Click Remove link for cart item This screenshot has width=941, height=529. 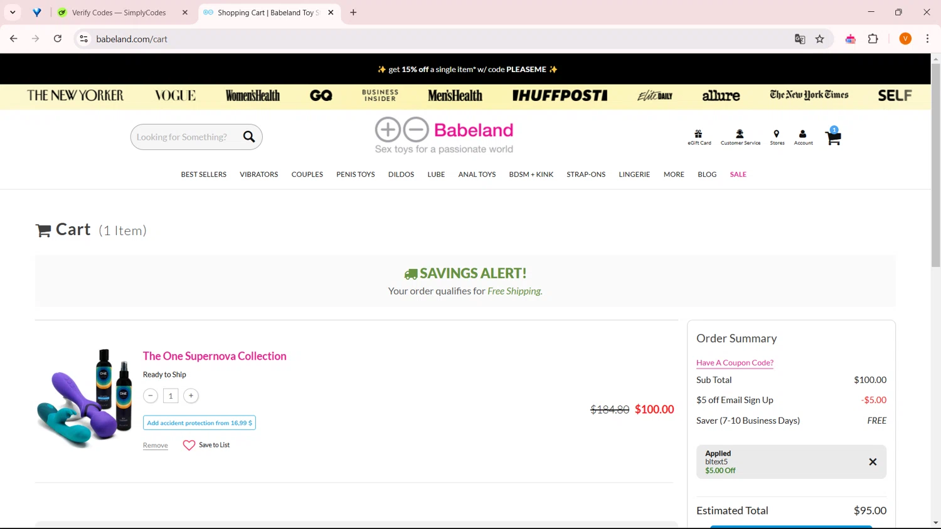155,445
